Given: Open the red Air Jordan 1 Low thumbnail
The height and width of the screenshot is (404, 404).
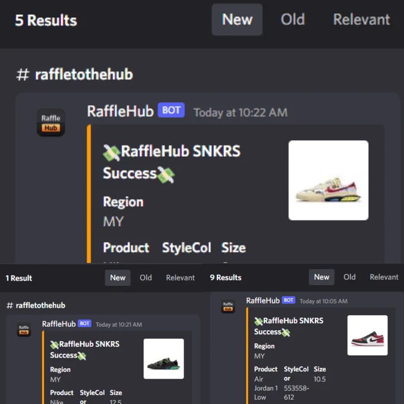Looking at the screenshot, I should [x=367, y=335].
